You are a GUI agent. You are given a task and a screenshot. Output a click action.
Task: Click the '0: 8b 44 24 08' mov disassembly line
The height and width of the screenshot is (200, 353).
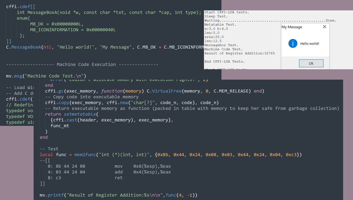pos(109,166)
